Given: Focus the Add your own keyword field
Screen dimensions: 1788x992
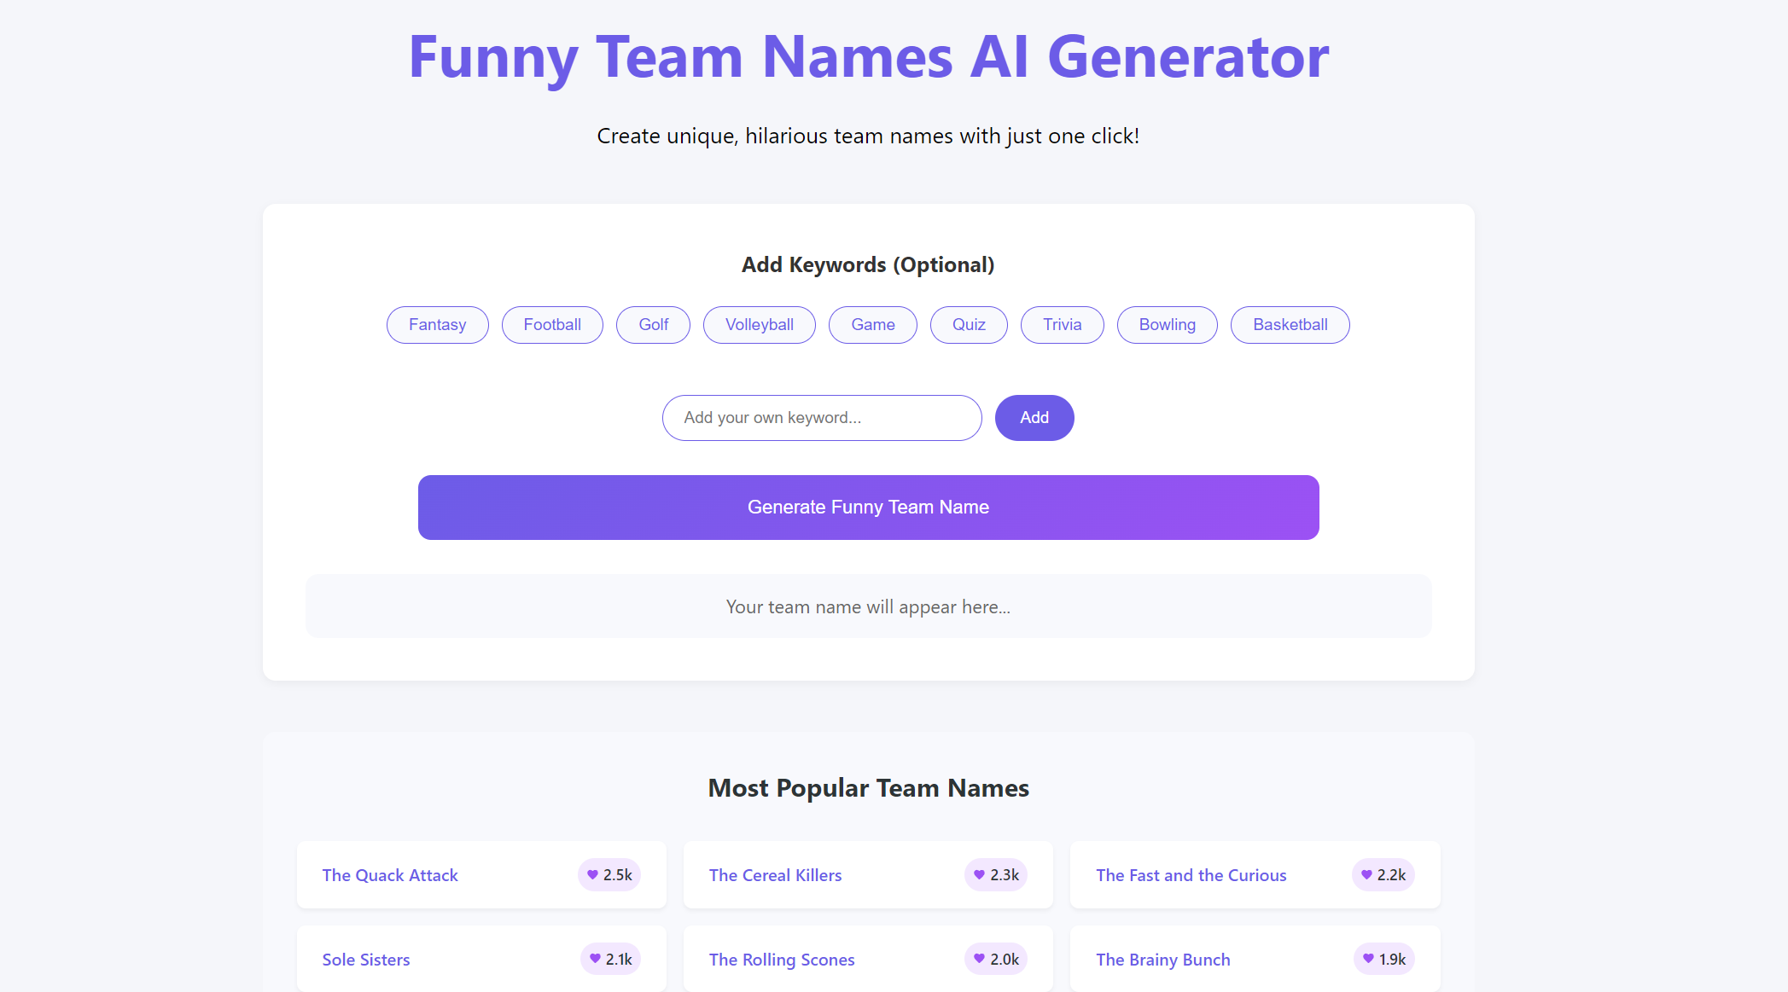Looking at the screenshot, I should coord(821,418).
